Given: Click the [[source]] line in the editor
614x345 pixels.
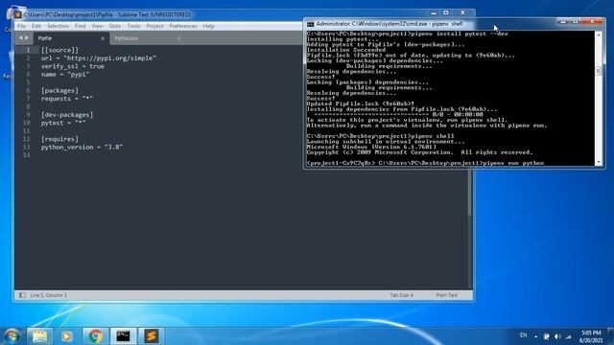Looking at the screenshot, I should point(59,50).
